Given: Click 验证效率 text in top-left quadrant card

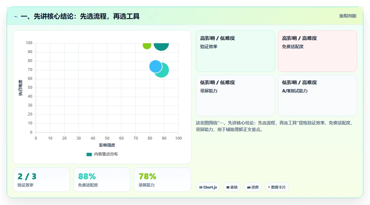Looking at the screenshot, I should click(208, 47).
